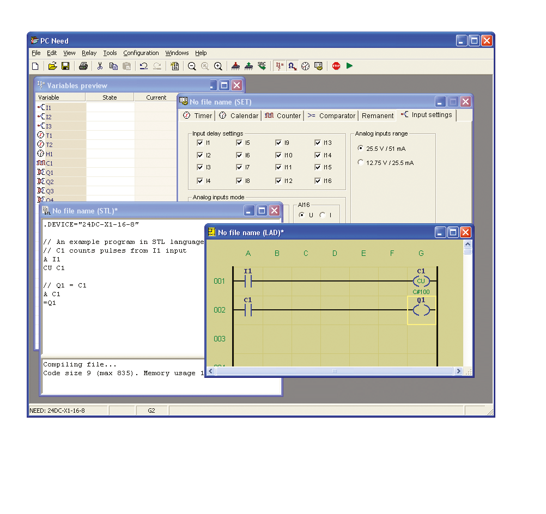Click LAD vertical scrollbar up arrow
The height and width of the screenshot is (514, 546).
(468, 244)
